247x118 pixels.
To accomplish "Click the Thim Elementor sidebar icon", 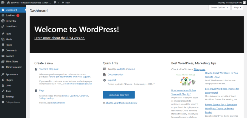I will 3,67.
